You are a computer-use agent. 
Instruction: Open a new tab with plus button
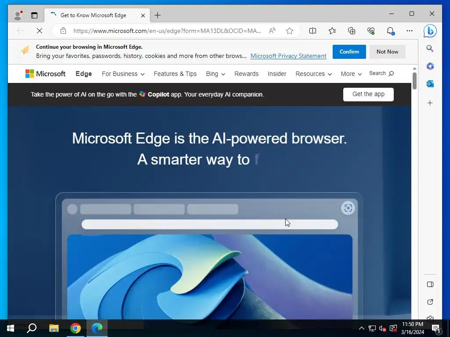(x=158, y=15)
